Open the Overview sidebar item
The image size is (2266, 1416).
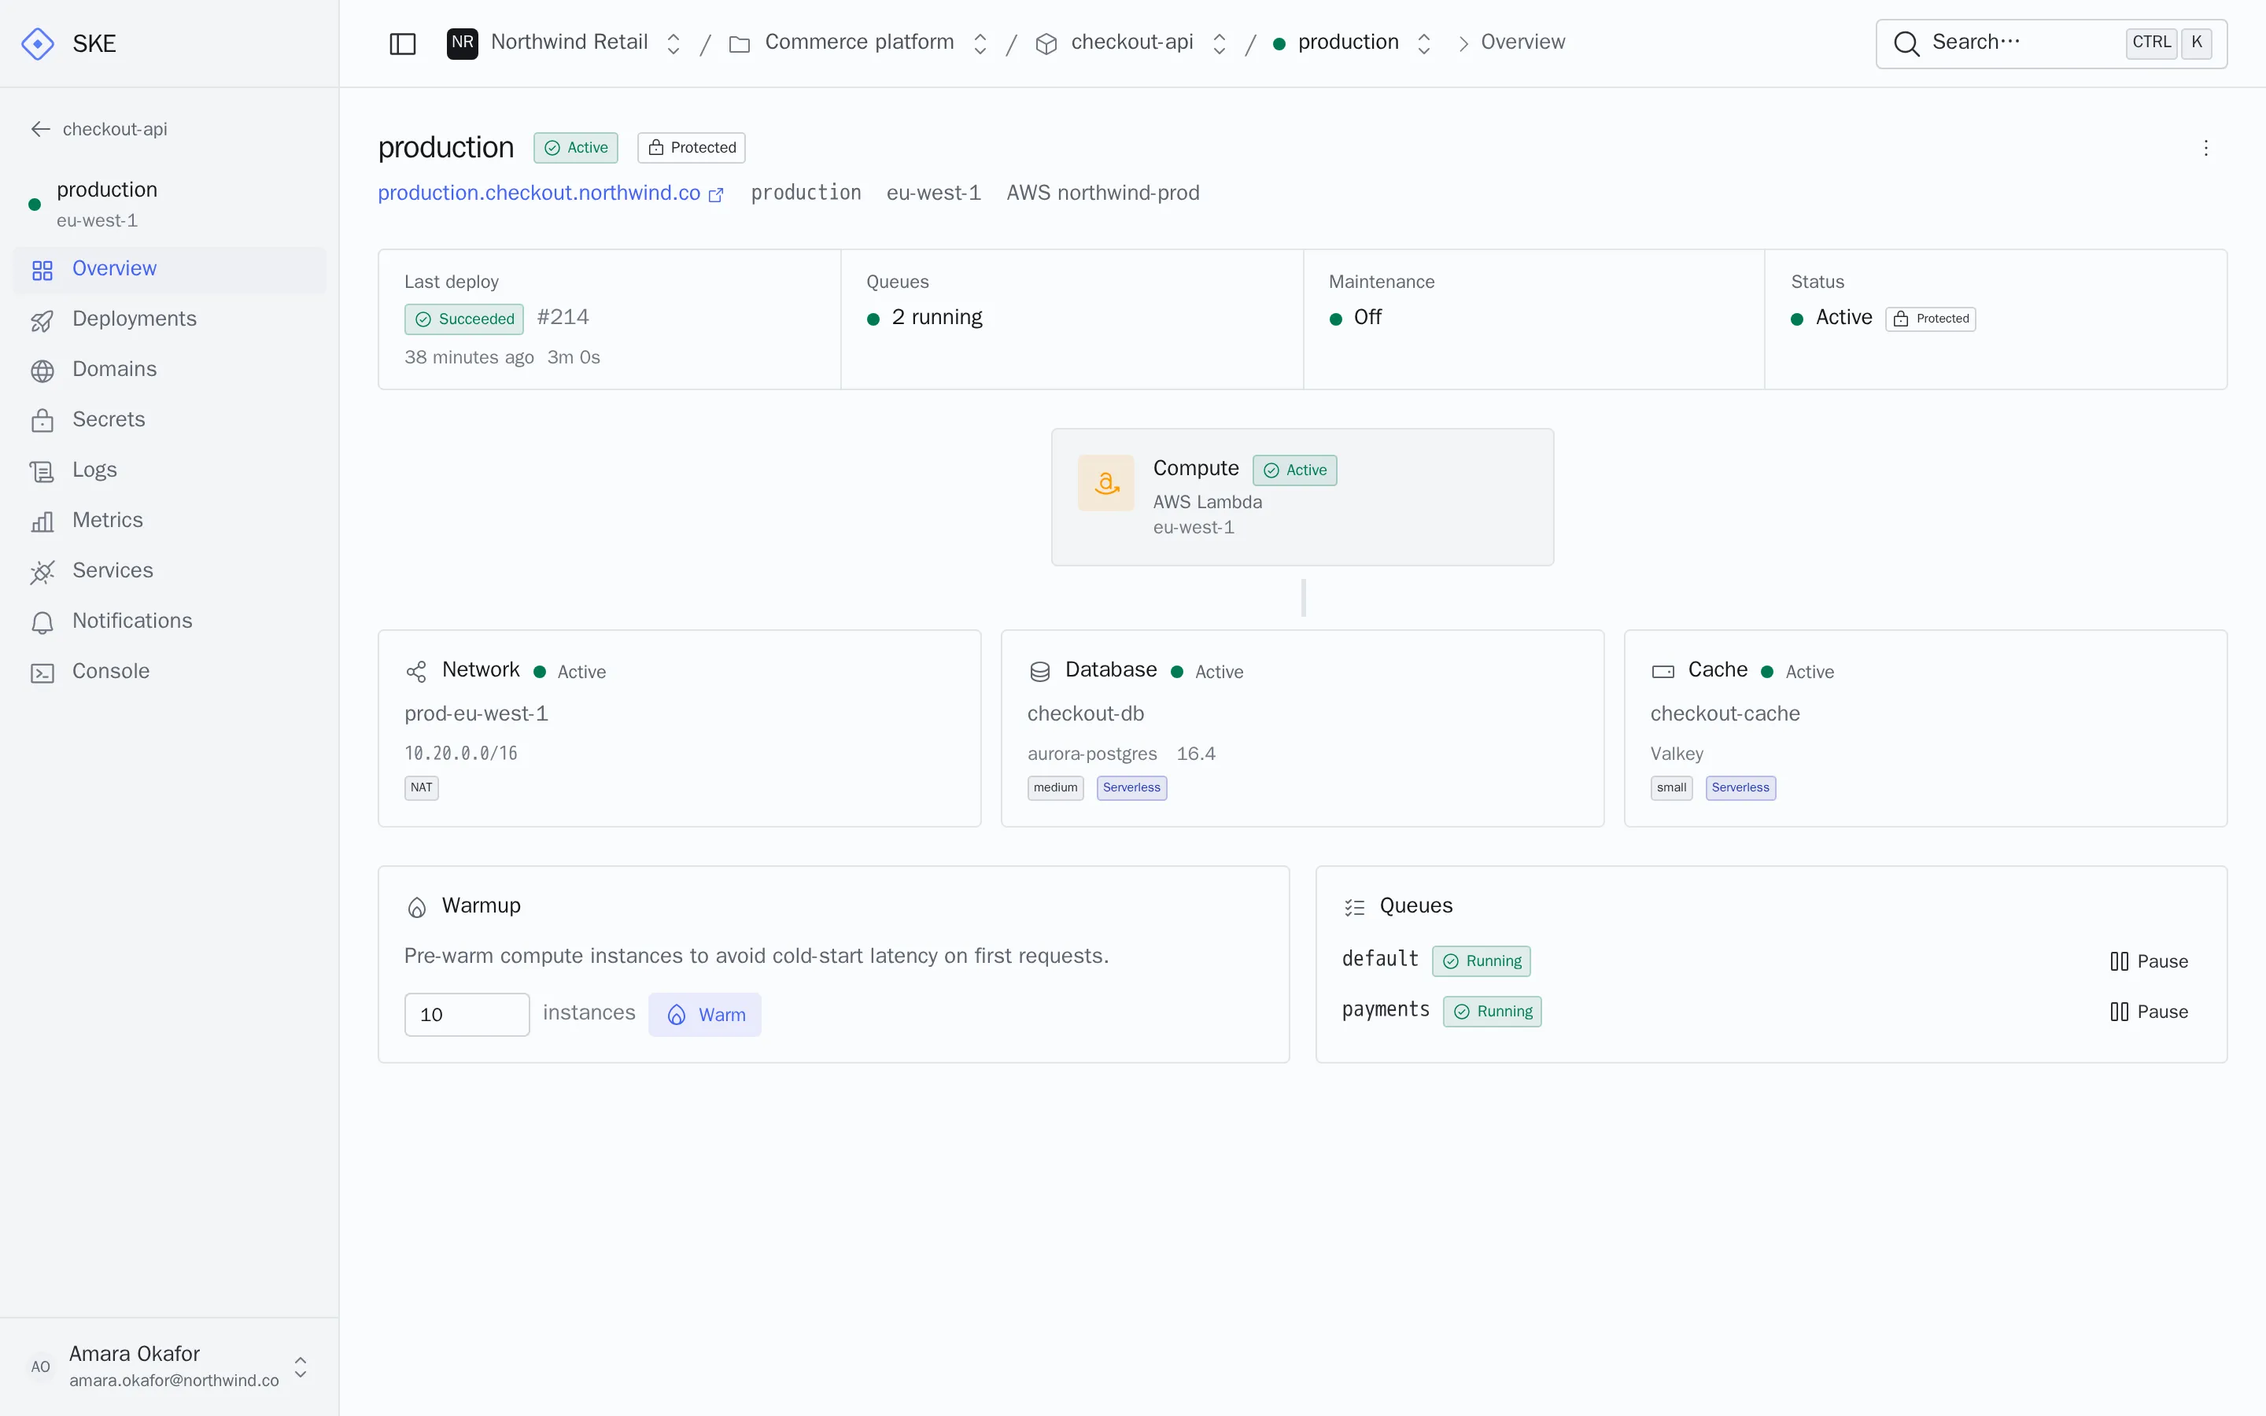(169, 270)
